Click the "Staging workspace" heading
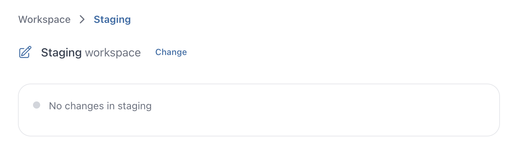Screen dimensions: 510x145 91,52
